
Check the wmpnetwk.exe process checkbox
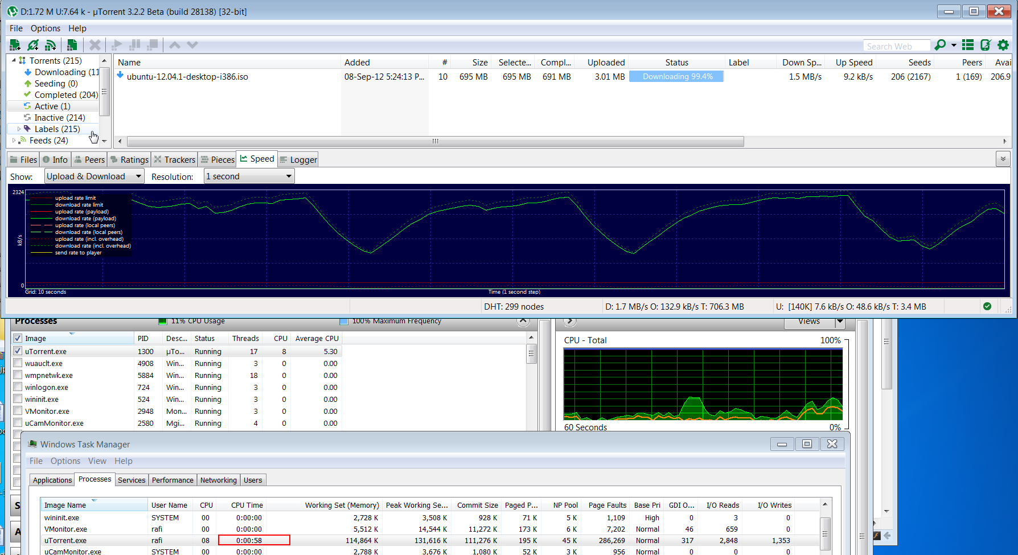(x=18, y=375)
